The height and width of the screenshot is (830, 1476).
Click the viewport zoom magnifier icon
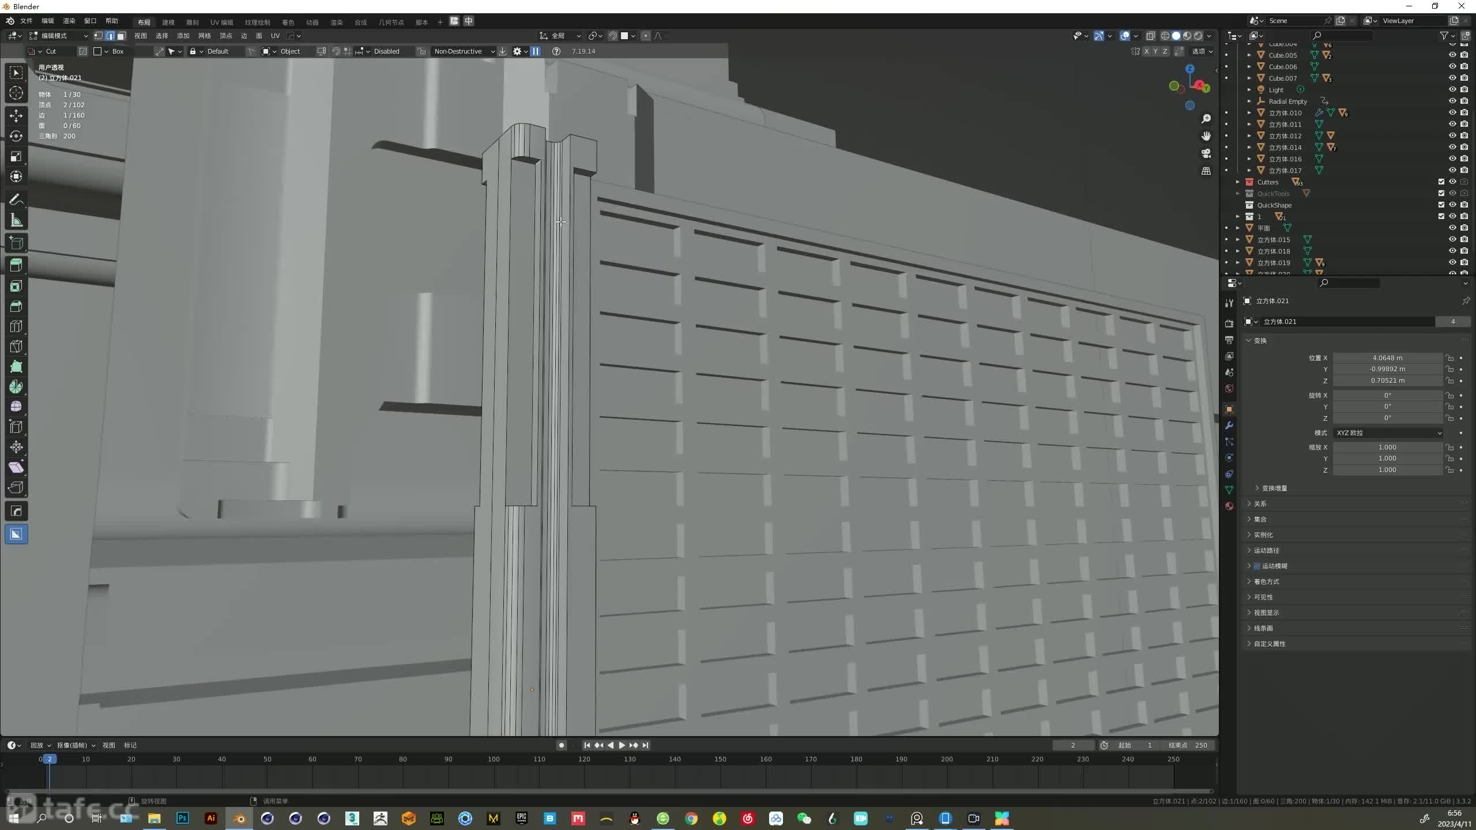point(1206,119)
